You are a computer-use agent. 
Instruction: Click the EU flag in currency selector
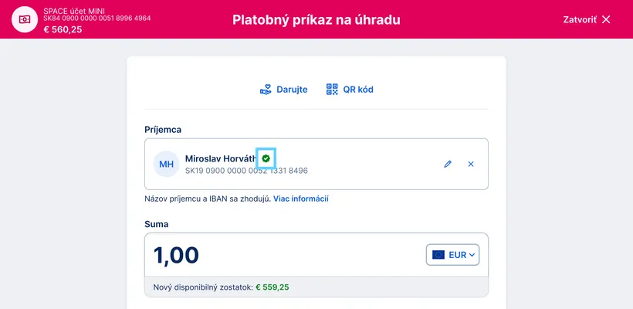click(438, 255)
